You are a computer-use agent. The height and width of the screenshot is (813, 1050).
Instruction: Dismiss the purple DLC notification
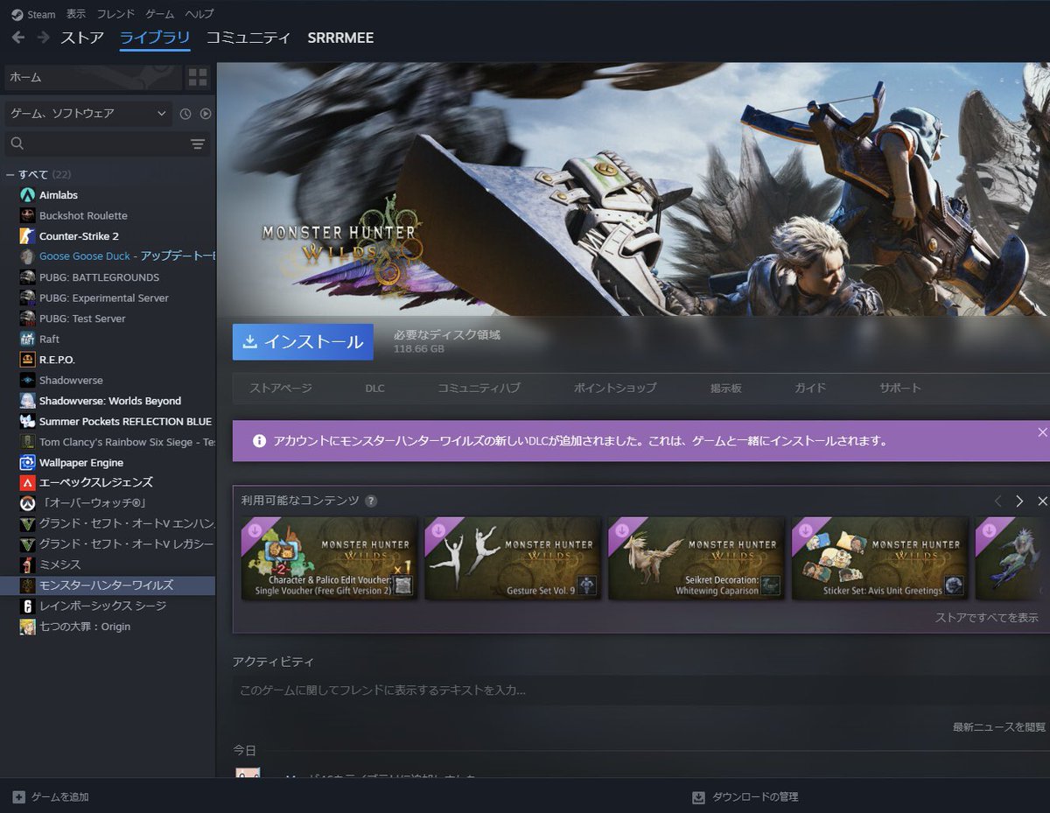pos(1042,432)
